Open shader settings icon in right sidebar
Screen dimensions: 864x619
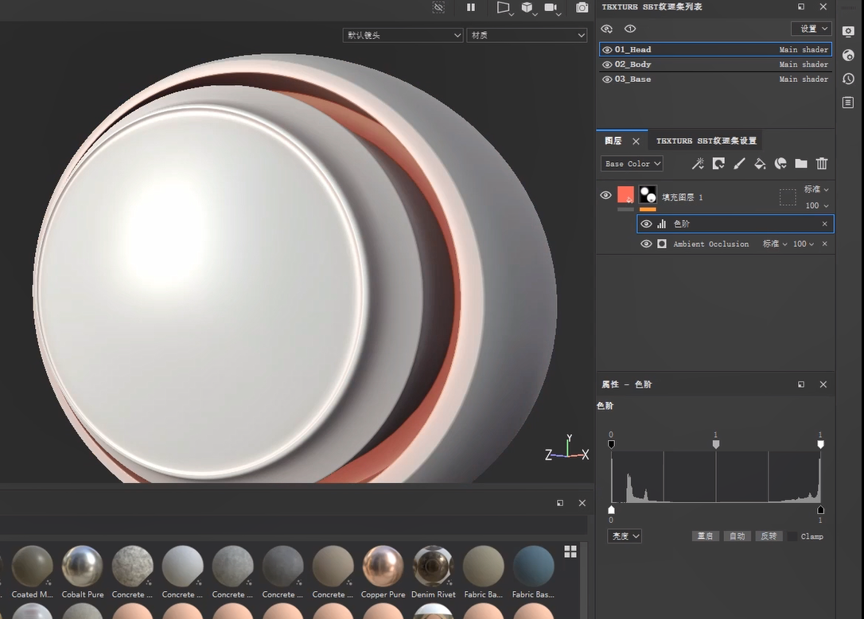[x=849, y=55]
